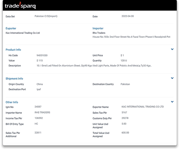Click exporter name Kac International Trading Co Ltd

pos(22,33)
